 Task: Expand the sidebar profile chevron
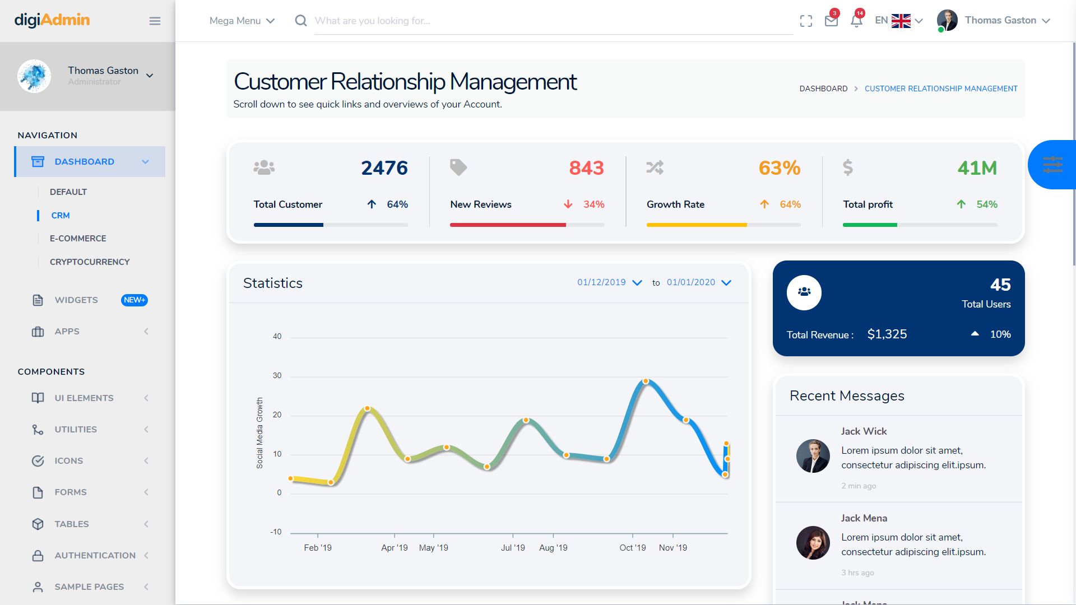(150, 76)
